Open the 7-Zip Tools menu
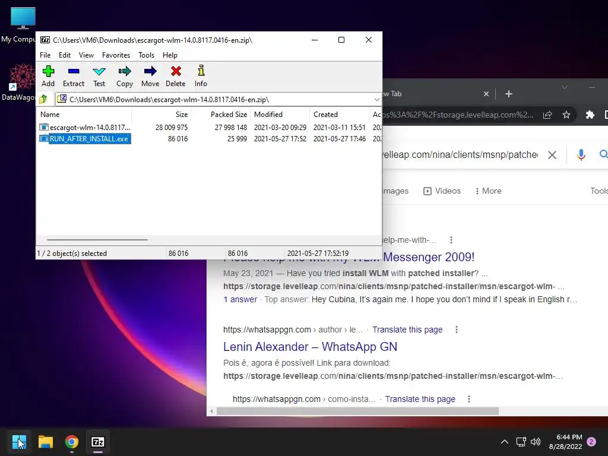Viewport: 608px width, 456px height. [x=146, y=55]
